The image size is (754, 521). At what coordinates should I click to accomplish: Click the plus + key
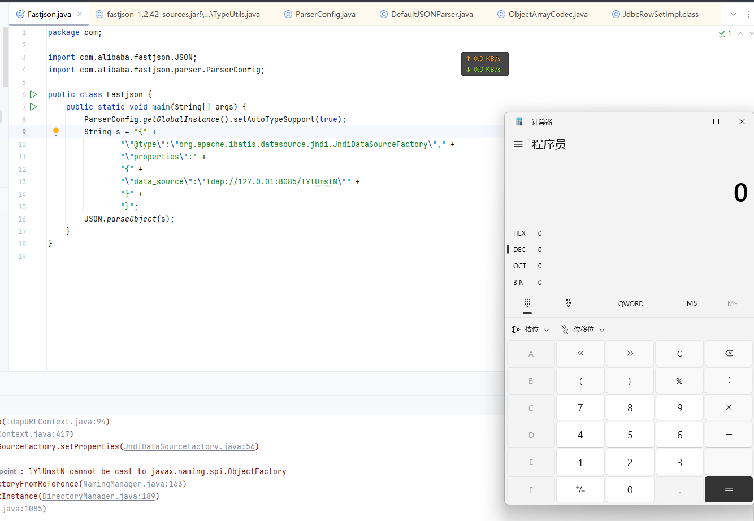(x=729, y=462)
